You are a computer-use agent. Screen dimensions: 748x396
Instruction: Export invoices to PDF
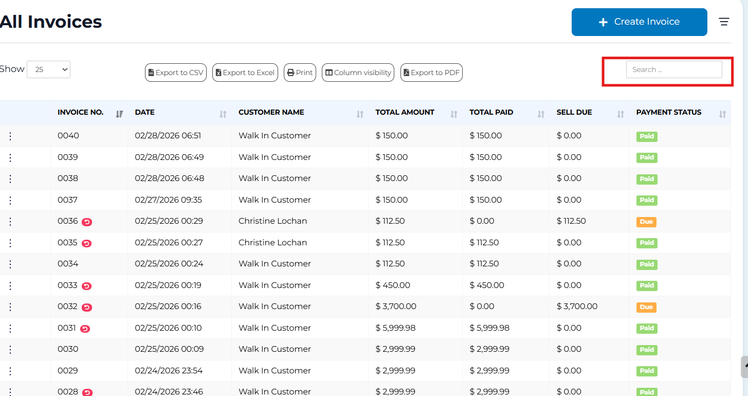pyautogui.click(x=431, y=73)
